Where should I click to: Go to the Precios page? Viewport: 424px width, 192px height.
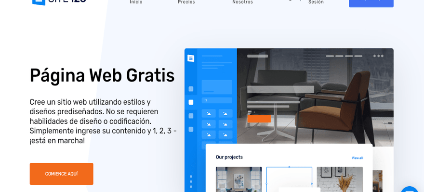click(186, 2)
